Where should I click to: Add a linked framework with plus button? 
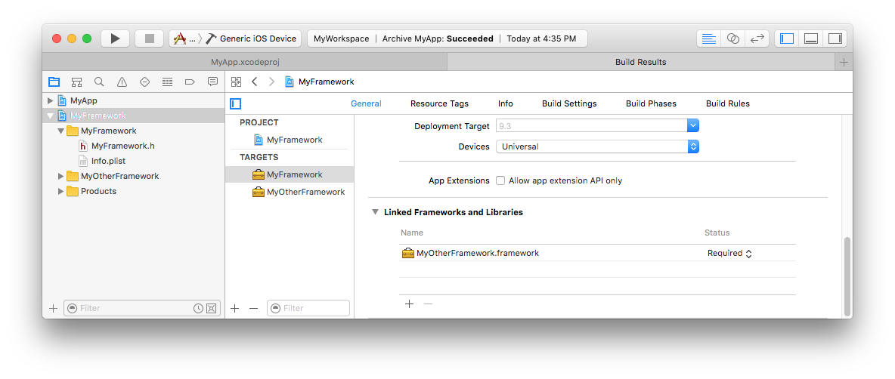[409, 304]
